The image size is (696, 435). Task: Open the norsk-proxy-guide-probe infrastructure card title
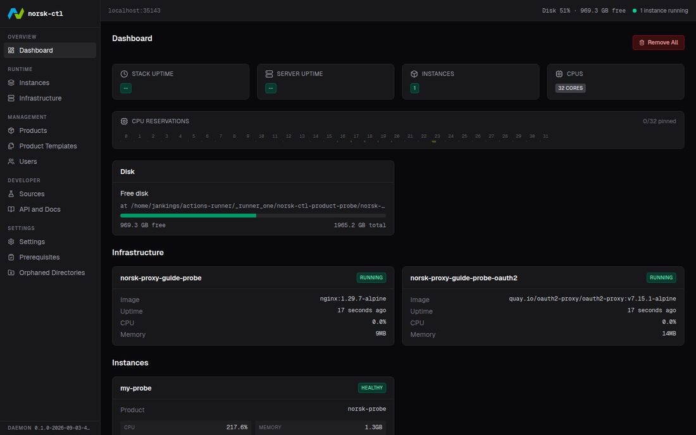coord(161,278)
